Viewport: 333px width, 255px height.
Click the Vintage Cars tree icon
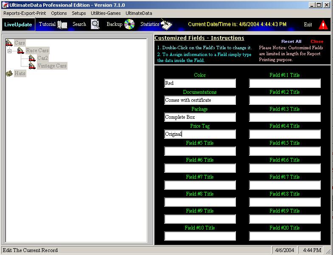(32, 66)
